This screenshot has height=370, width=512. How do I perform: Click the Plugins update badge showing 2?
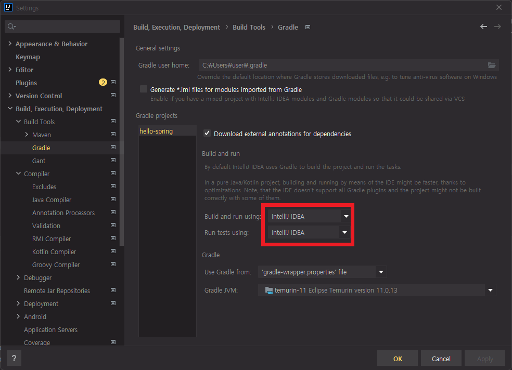[103, 83]
